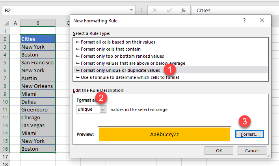Click the Select All corner triangle
The width and height of the screenshot is (279, 166).
click(5, 23)
